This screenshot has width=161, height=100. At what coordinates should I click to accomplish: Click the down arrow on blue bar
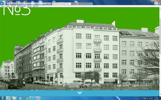[x=80, y=93]
